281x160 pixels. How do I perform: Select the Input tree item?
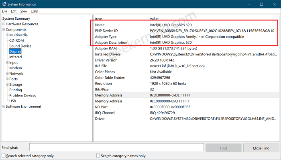13,62
